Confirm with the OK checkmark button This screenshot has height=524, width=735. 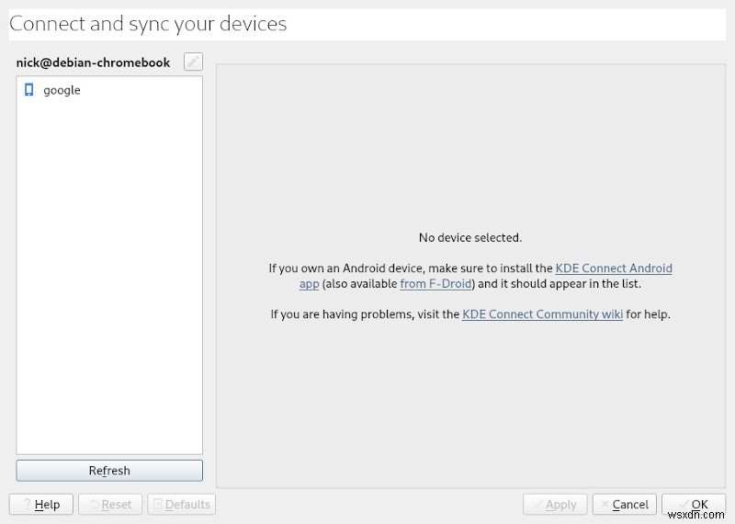click(x=694, y=505)
